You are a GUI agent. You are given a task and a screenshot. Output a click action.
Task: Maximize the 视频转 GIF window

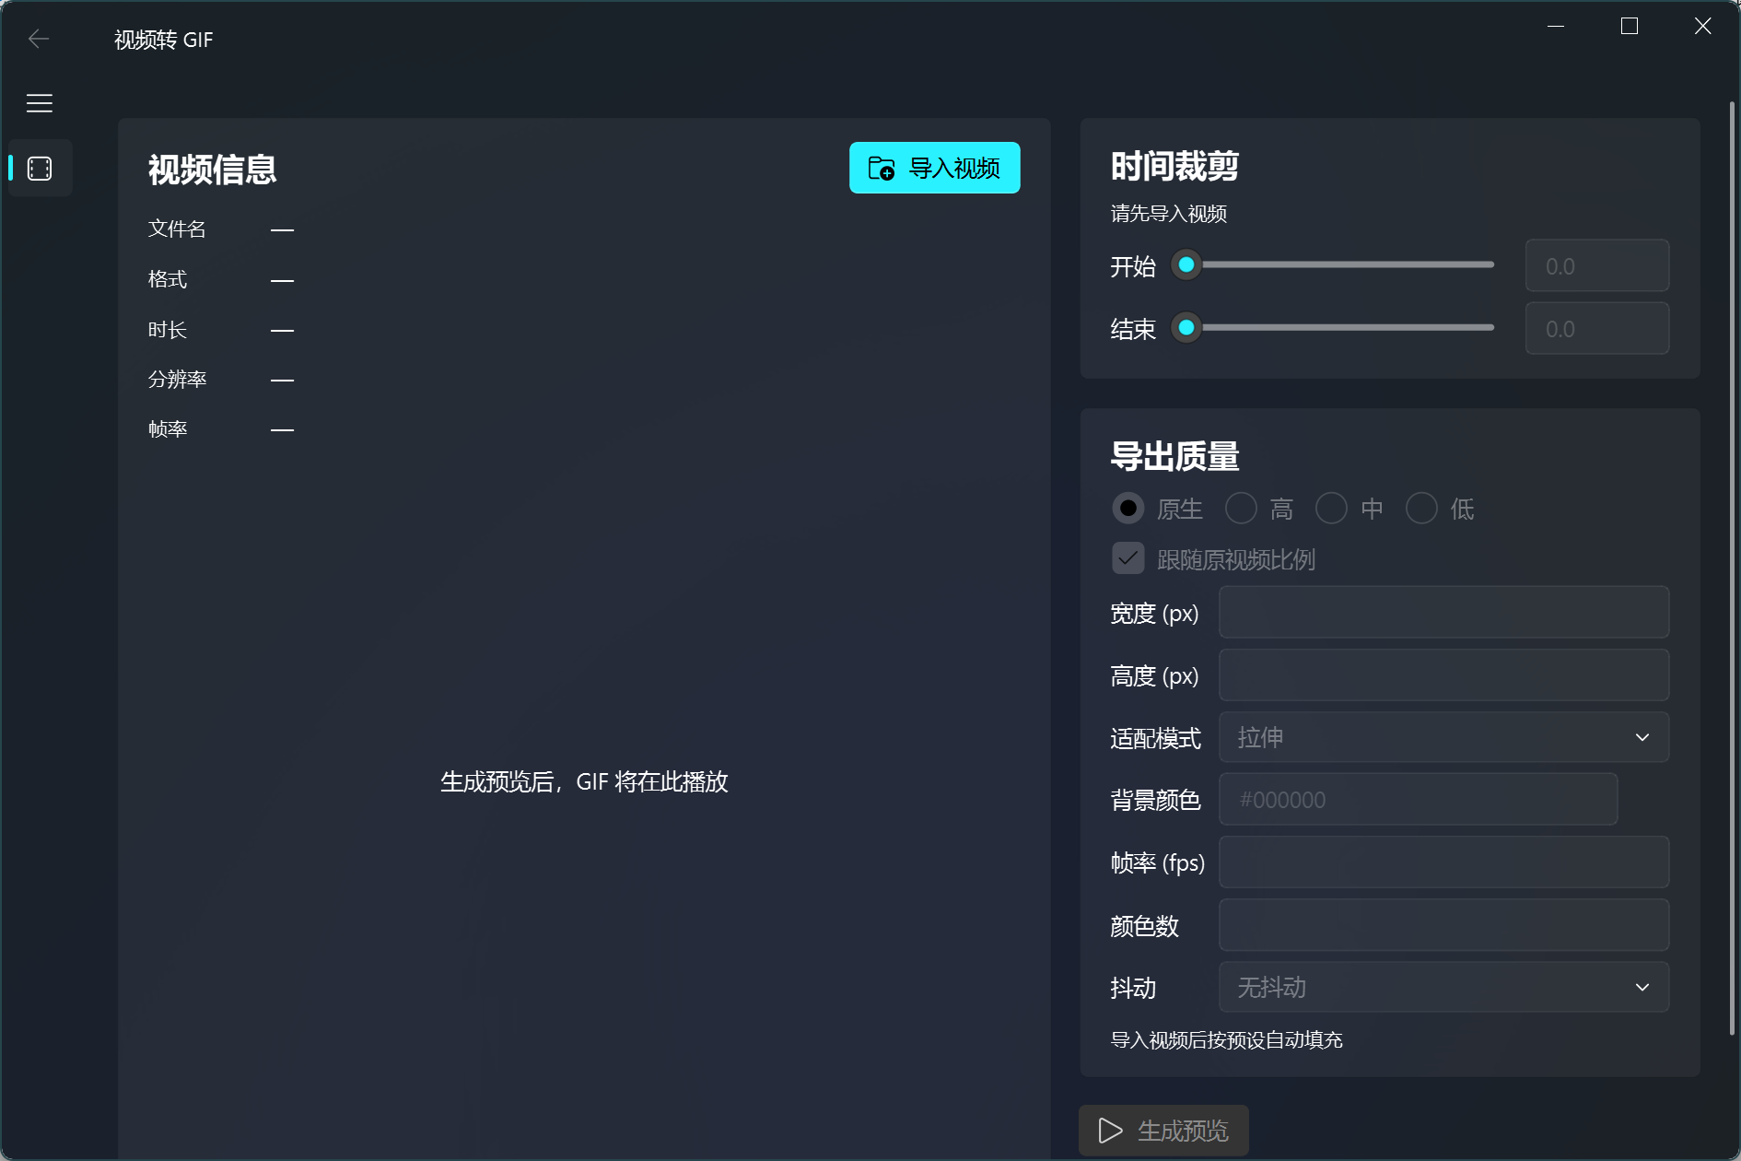pos(1630,27)
